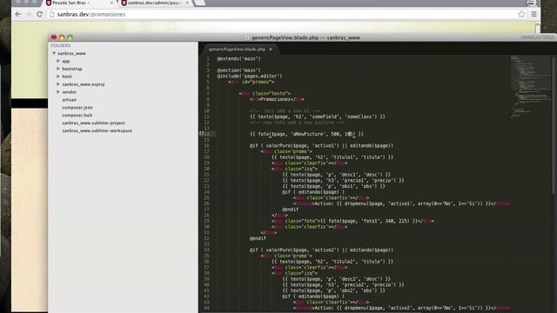This screenshot has height=313, width=557.
Task: Switch to sanbras.dev/admin tab
Action: pos(155,3)
